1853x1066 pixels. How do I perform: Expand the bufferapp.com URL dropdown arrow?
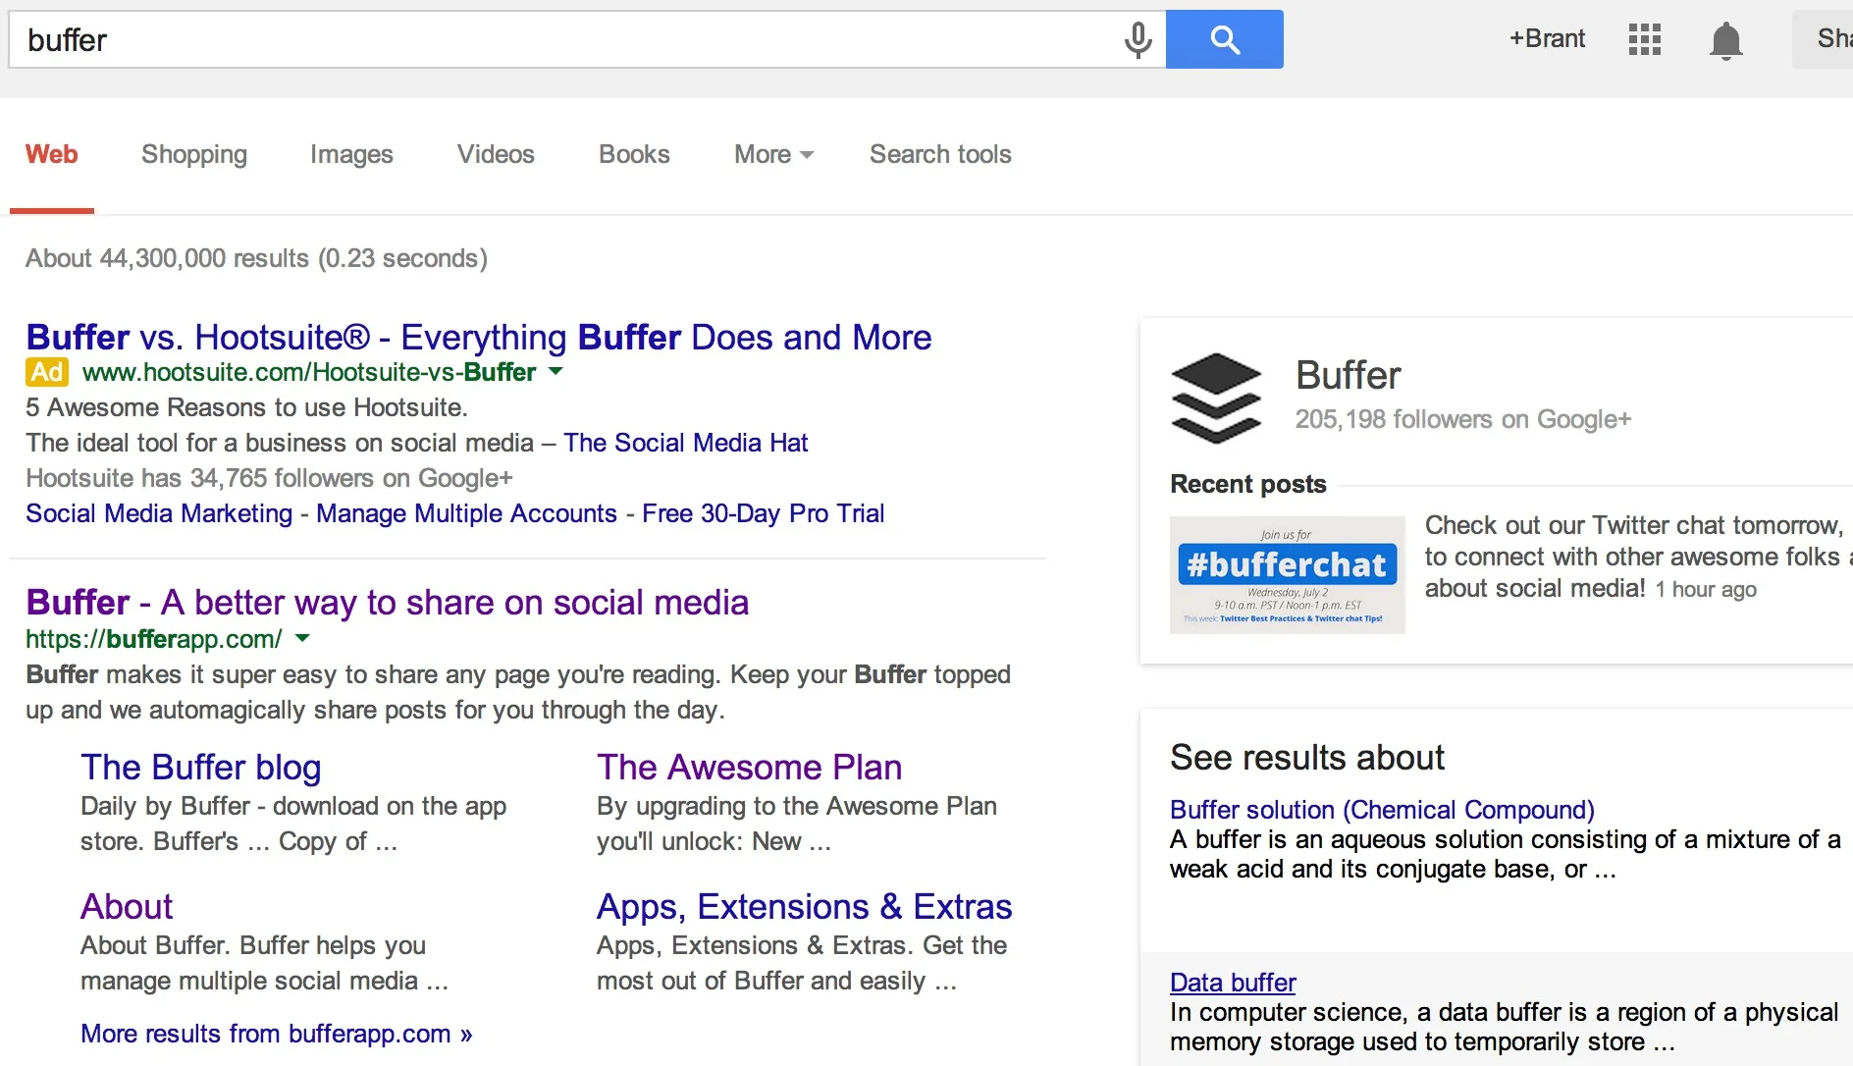302,638
